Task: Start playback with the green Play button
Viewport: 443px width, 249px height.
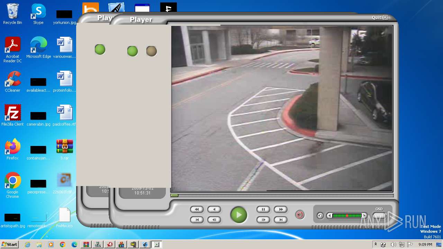Action: pyautogui.click(x=239, y=215)
